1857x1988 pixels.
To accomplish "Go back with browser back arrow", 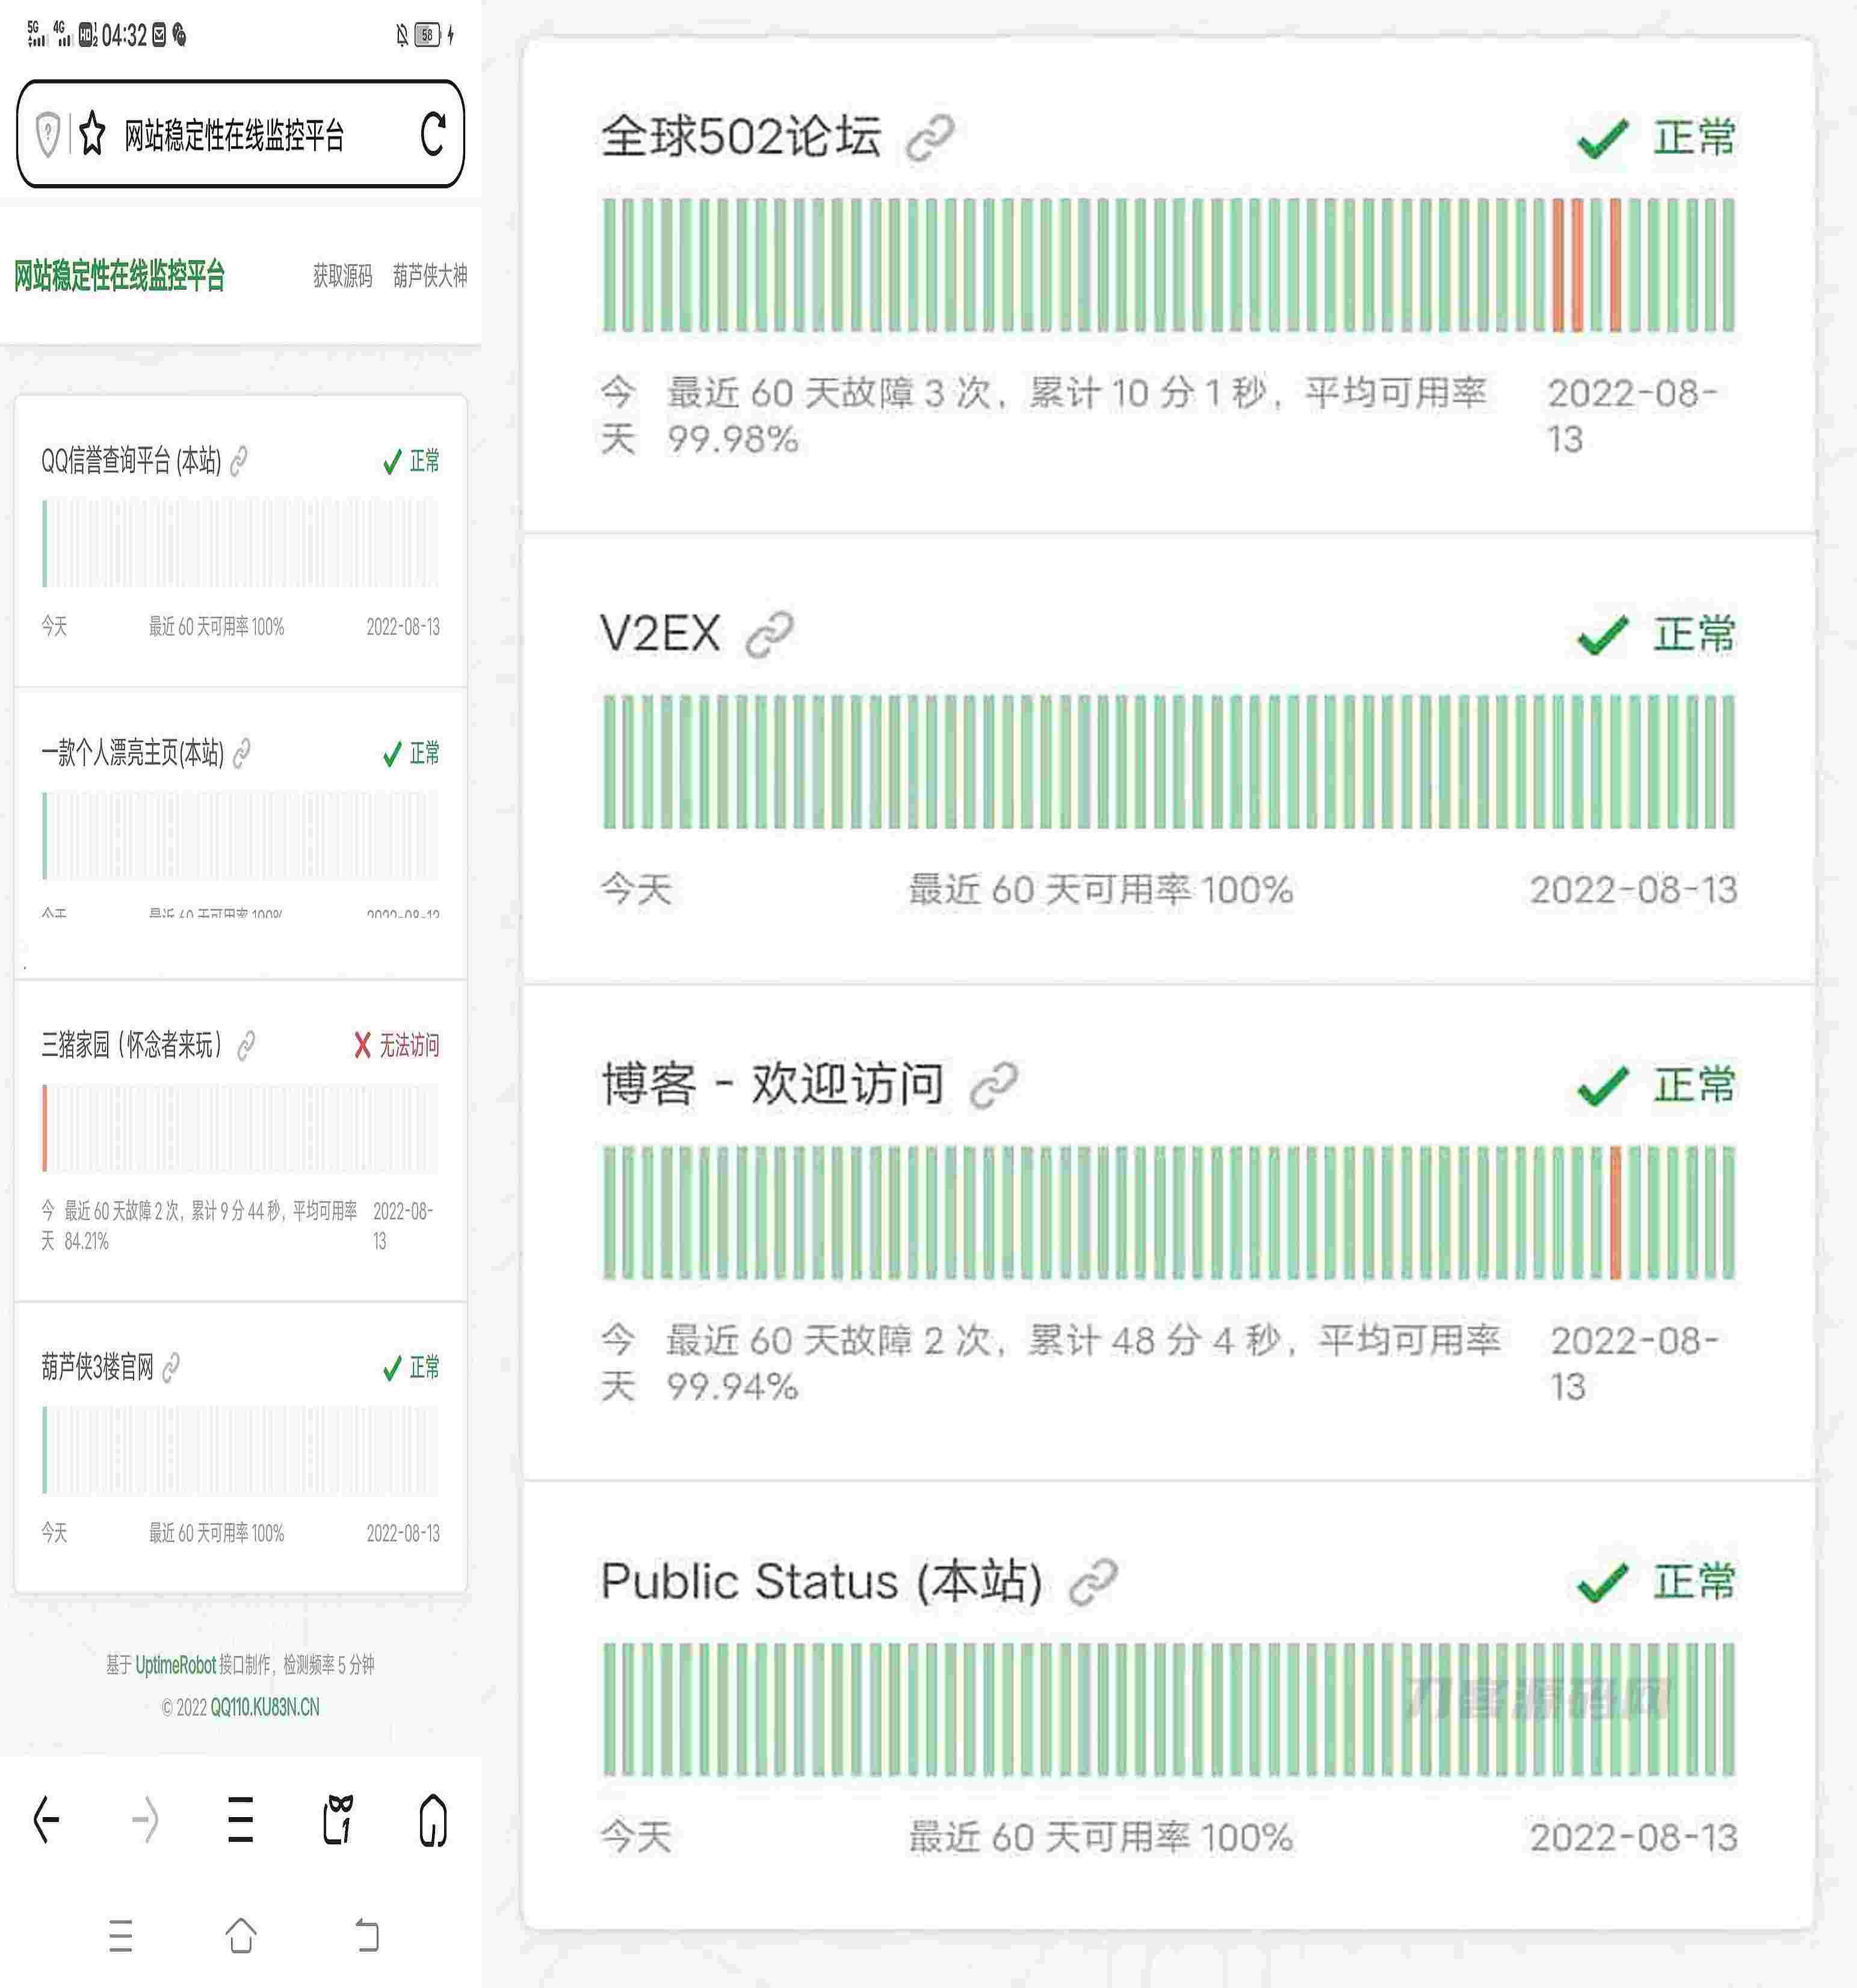I will 46,1819.
